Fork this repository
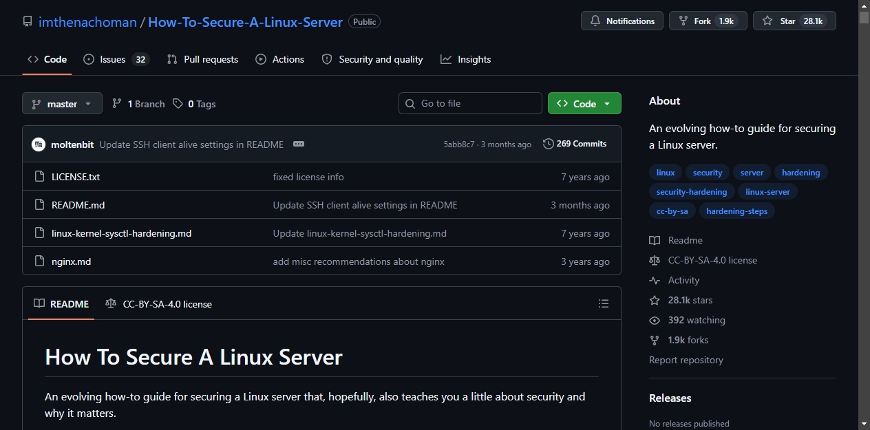This screenshot has height=430, width=870. click(708, 21)
